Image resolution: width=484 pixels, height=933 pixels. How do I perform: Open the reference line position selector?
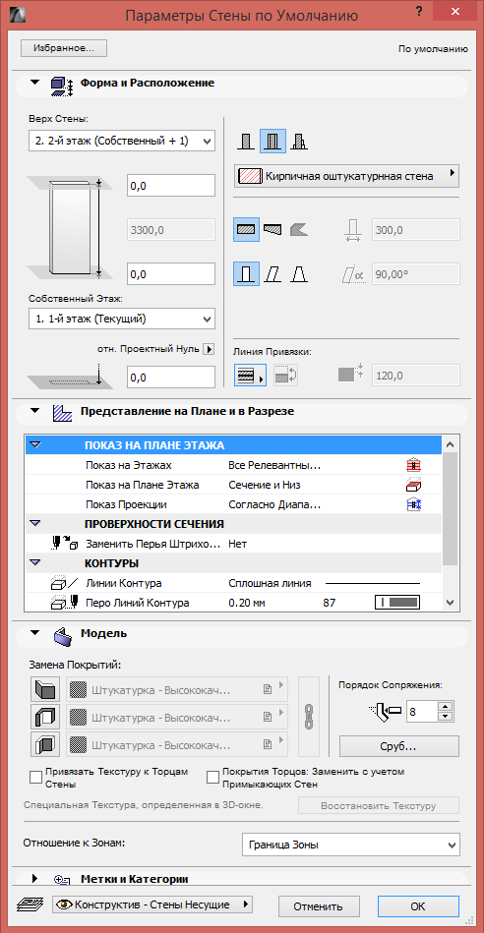pyautogui.click(x=250, y=375)
